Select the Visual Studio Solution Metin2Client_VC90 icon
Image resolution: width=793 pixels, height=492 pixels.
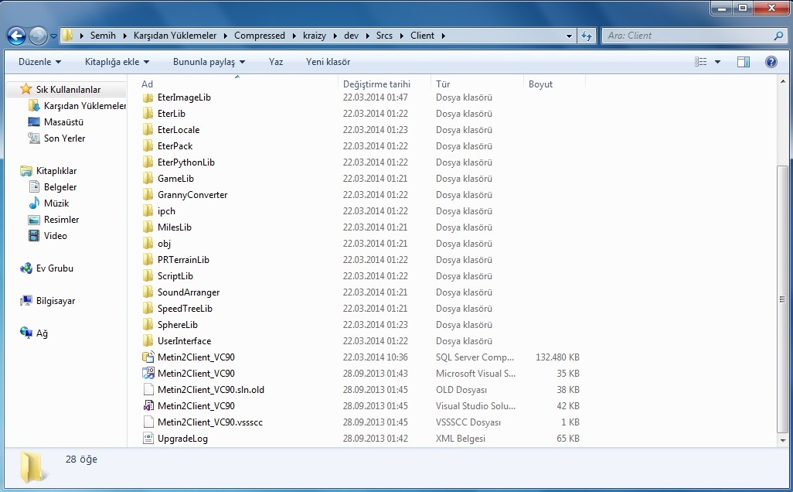(148, 405)
